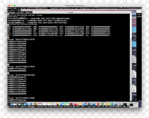
Task: Click the './crash' command in terminal
Action: click(x=39, y=15)
